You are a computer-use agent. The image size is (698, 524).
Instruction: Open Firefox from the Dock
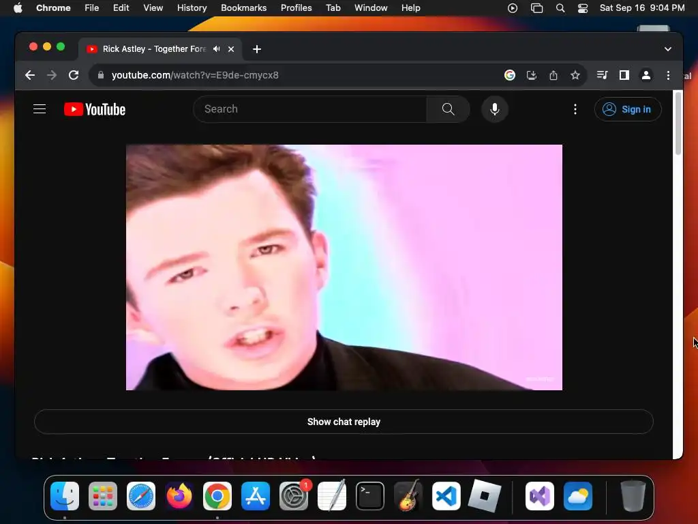pos(179,496)
